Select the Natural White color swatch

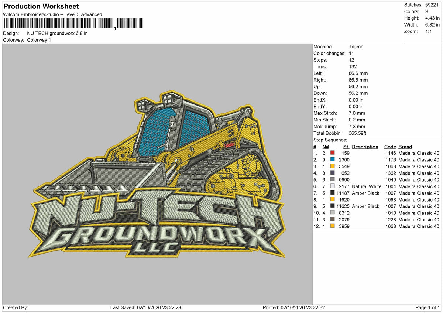(x=333, y=186)
